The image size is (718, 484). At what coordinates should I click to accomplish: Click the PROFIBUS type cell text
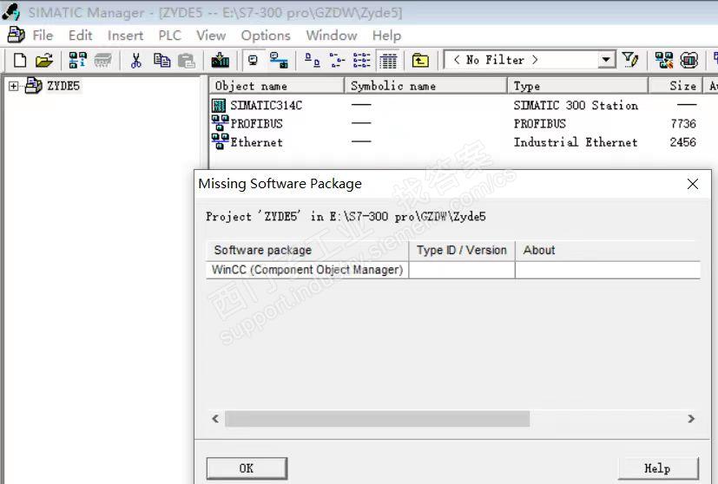(x=539, y=123)
